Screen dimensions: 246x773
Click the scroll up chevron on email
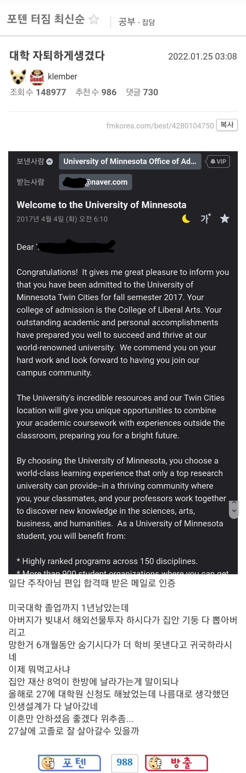pyautogui.click(x=234, y=502)
